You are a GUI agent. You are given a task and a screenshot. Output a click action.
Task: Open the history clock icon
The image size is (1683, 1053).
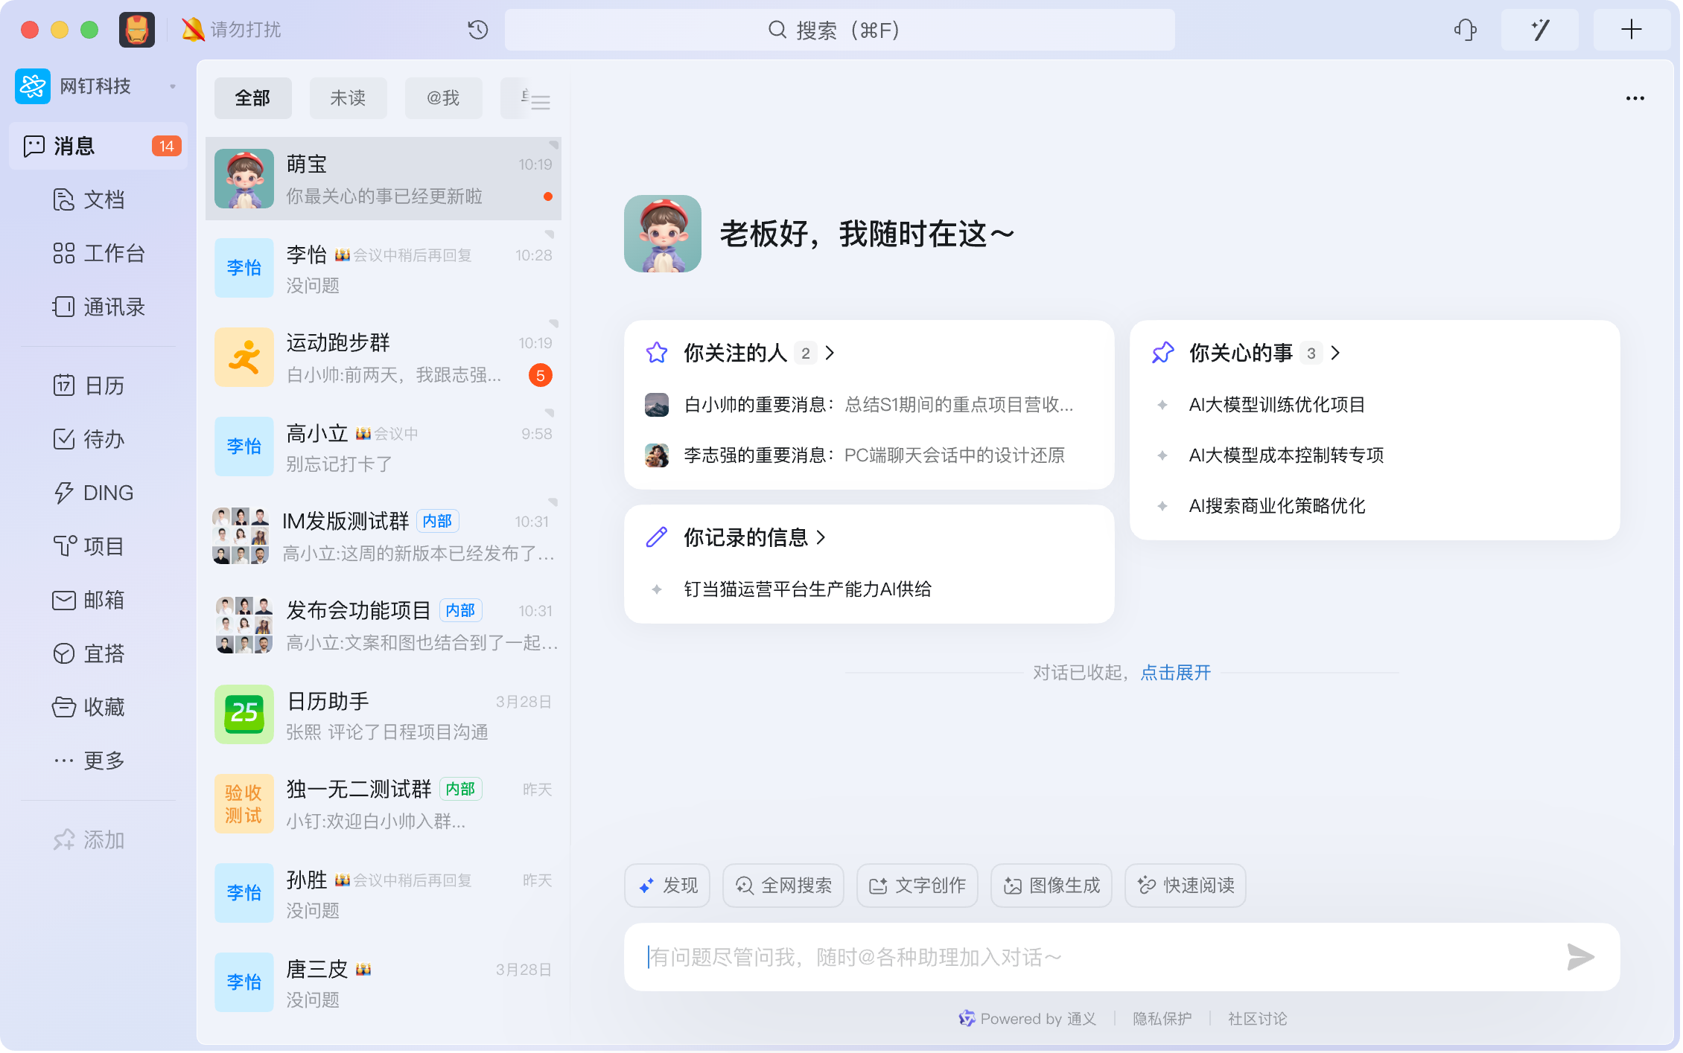tap(477, 30)
